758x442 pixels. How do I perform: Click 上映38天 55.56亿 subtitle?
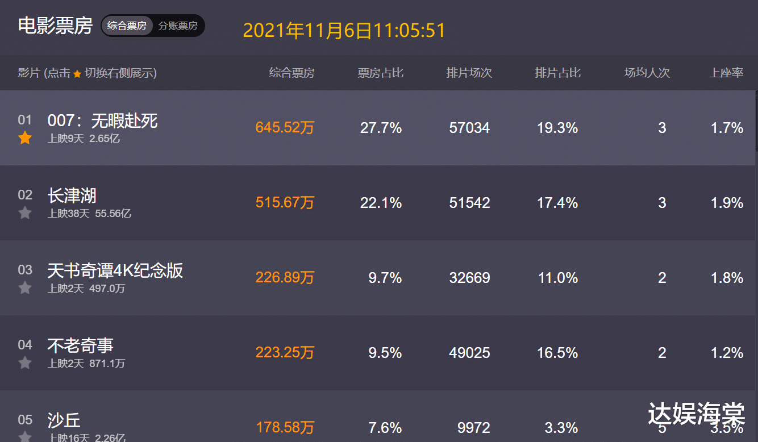click(x=90, y=214)
